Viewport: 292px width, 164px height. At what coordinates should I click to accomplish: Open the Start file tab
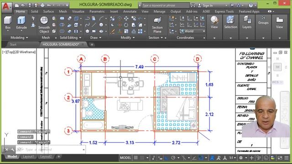pyautogui.click(x=13, y=45)
